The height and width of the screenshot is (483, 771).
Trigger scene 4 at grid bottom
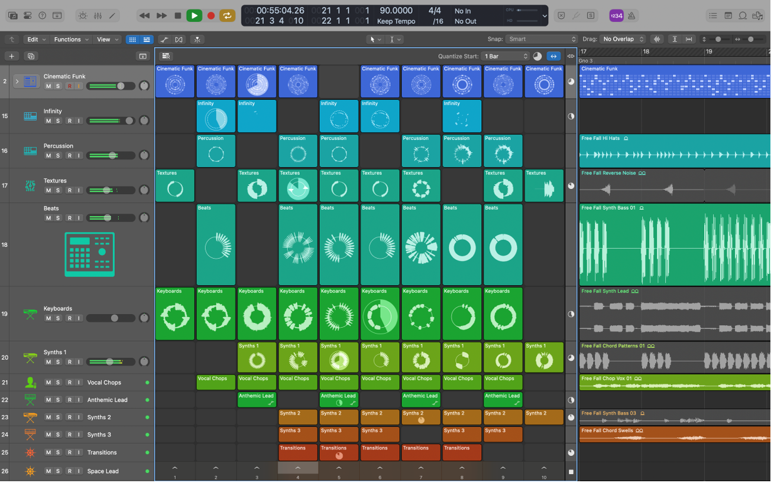(298, 469)
